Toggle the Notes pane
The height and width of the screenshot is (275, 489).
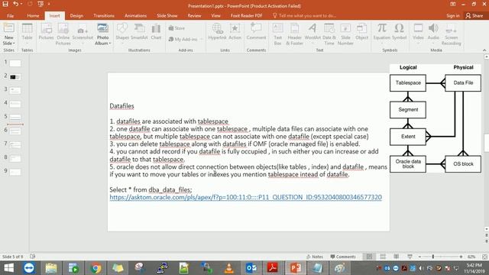[315, 257]
